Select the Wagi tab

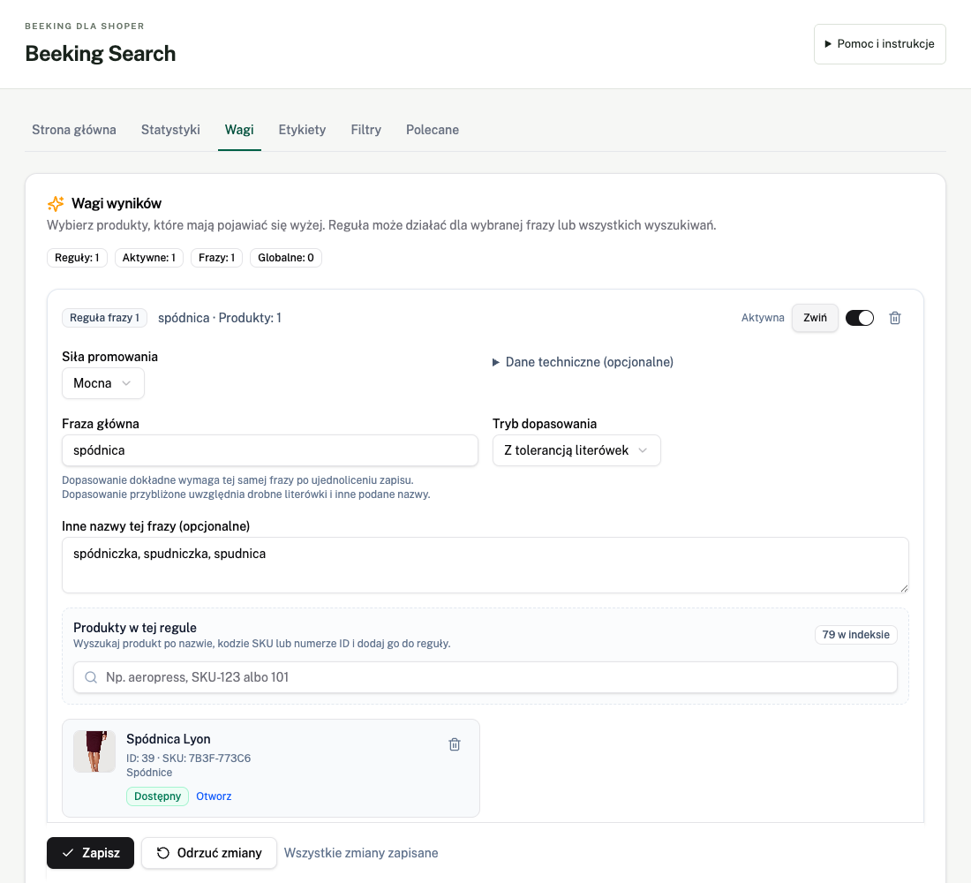pyautogui.click(x=239, y=130)
